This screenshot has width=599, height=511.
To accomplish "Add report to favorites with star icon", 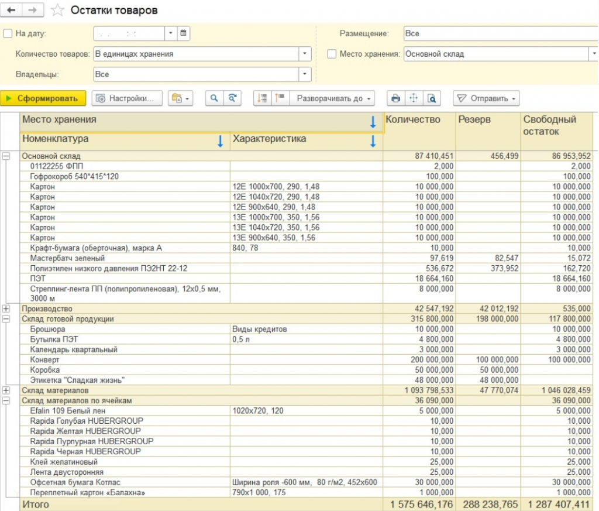I will point(57,11).
